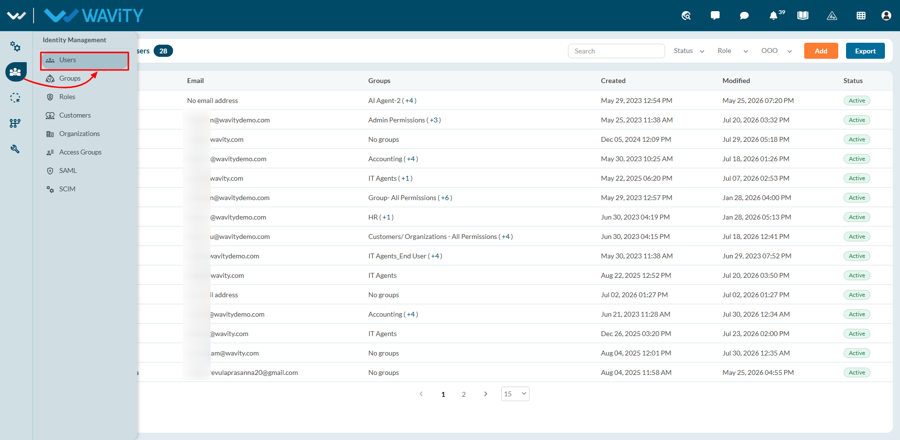Sort by the Email column header

[195, 81]
